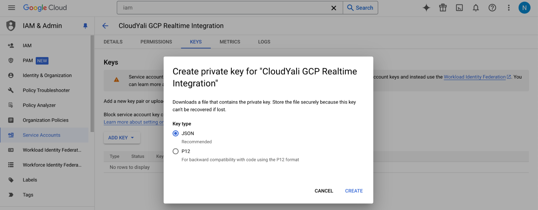The width and height of the screenshot is (538, 210).
Task: Click the Policy Troubleshooter wrench icon
Action: pyautogui.click(x=11, y=90)
